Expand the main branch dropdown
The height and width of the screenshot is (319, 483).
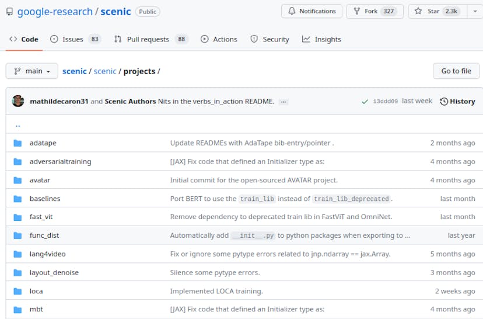tap(32, 71)
